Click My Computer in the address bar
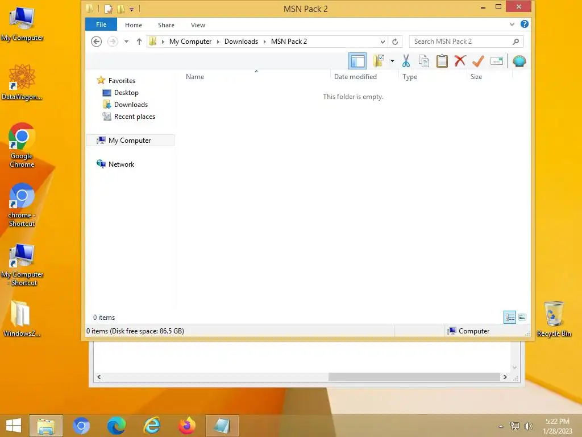Image resolution: width=582 pixels, height=437 pixels. [190, 41]
